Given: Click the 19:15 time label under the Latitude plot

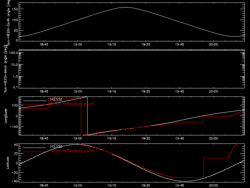Looking at the screenshot, I should (x=112, y=185).
